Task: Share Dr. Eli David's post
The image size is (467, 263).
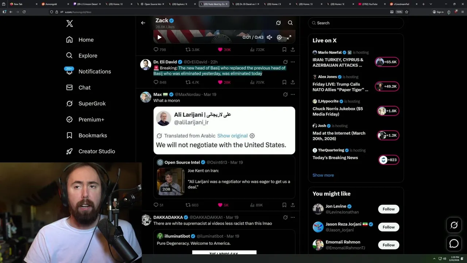Action: pyautogui.click(x=293, y=83)
